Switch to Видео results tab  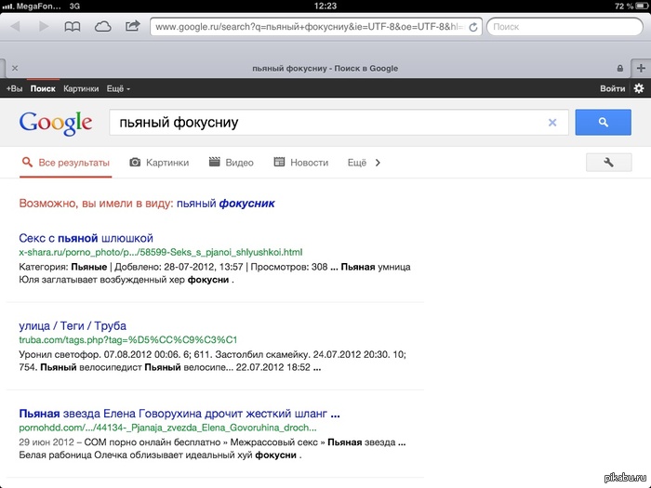[232, 163]
